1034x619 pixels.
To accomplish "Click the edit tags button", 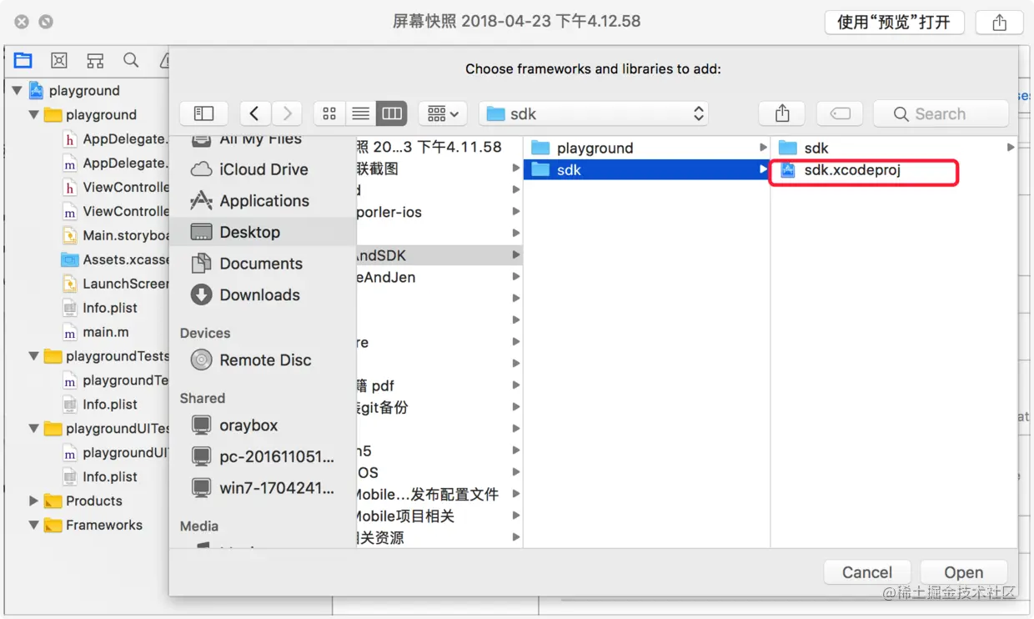I will pyautogui.click(x=841, y=113).
